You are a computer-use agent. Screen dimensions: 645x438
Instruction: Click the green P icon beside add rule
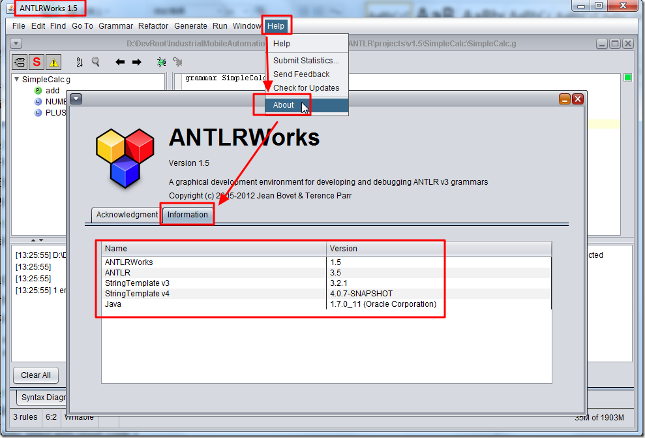coord(38,91)
